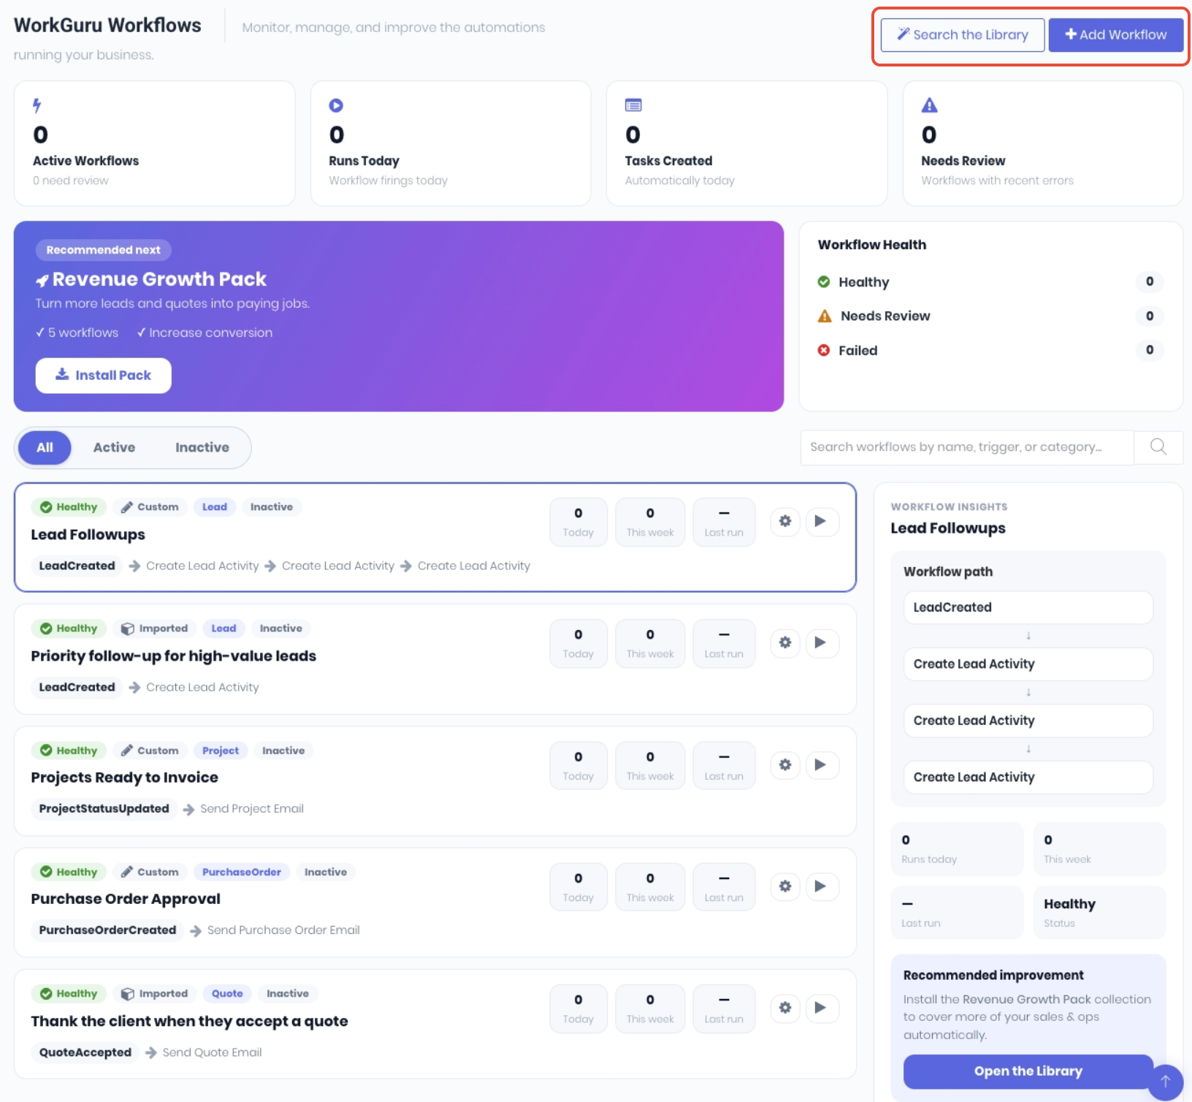Click the orange Needs Review warning icon in Workflow Health

825,316
